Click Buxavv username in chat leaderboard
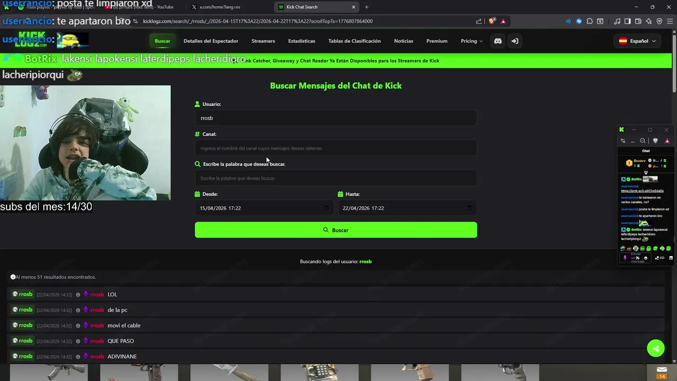 coord(639,161)
